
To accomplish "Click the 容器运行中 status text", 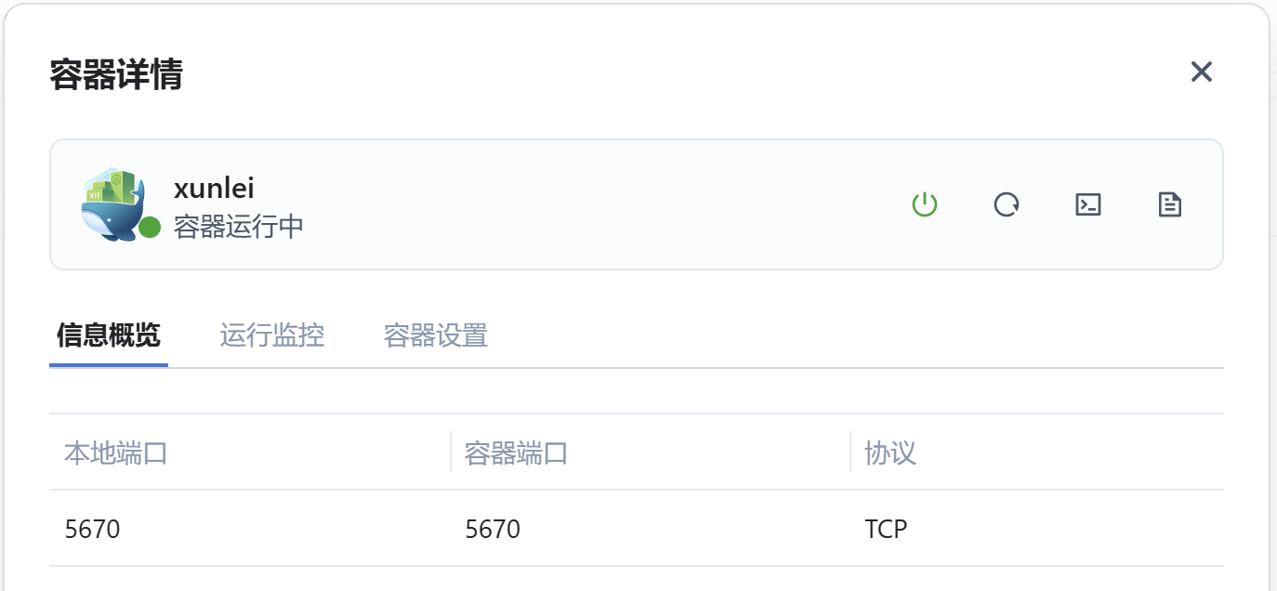I will click(239, 227).
